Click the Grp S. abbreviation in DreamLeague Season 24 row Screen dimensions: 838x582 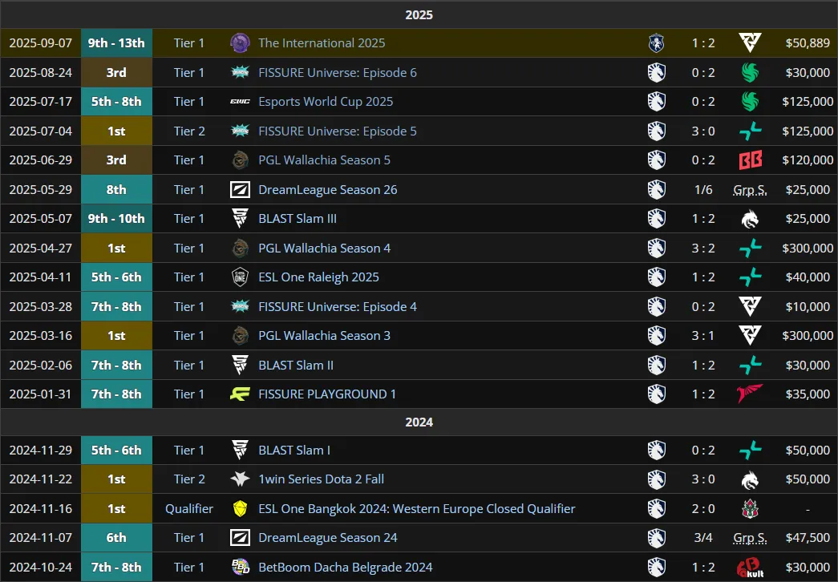(x=750, y=538)
